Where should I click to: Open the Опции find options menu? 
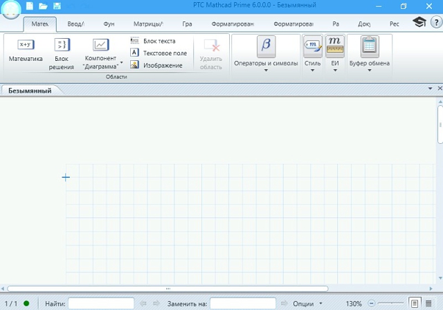point(308,304)
